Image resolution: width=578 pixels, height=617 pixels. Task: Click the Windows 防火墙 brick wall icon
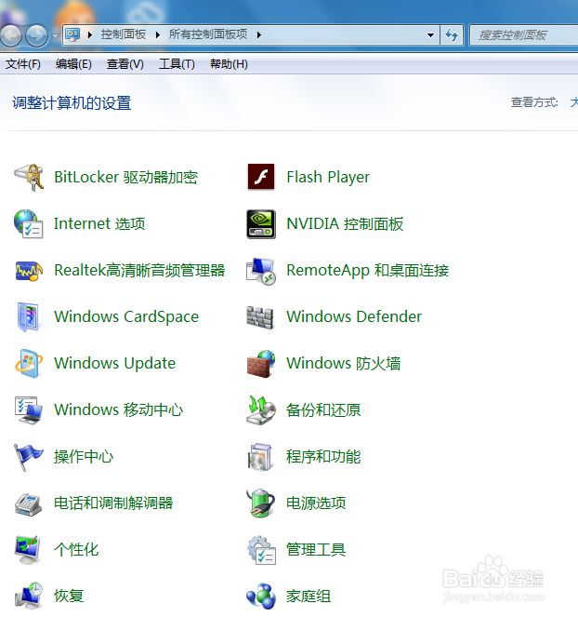(x=261, y=364)
